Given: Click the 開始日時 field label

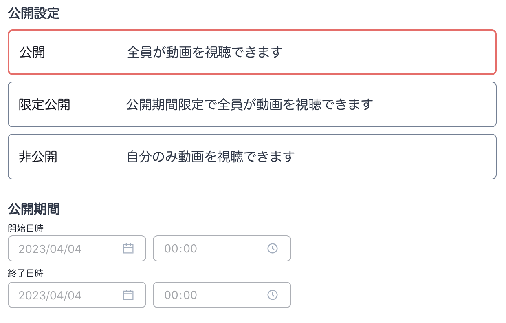Looking at the screenshot, I should click(x=26, y=228).
